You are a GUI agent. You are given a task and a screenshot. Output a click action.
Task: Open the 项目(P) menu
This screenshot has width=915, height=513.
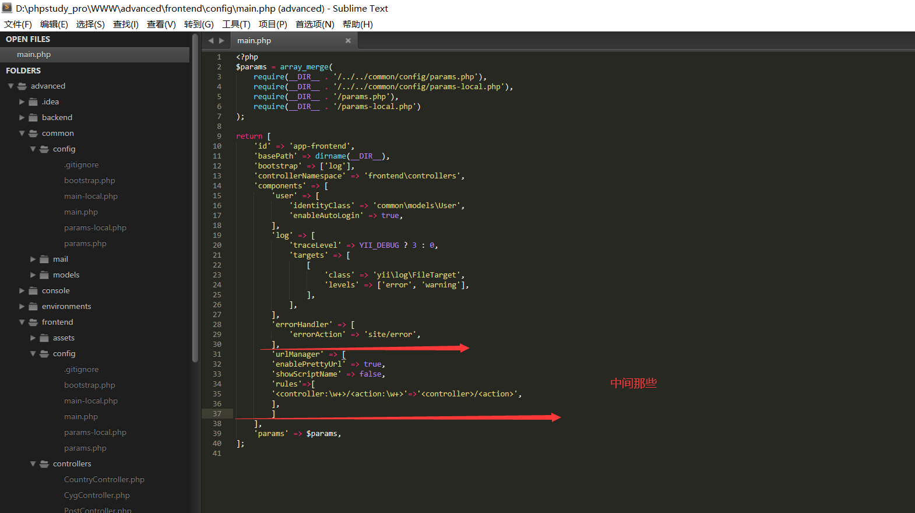coord(273,24)
